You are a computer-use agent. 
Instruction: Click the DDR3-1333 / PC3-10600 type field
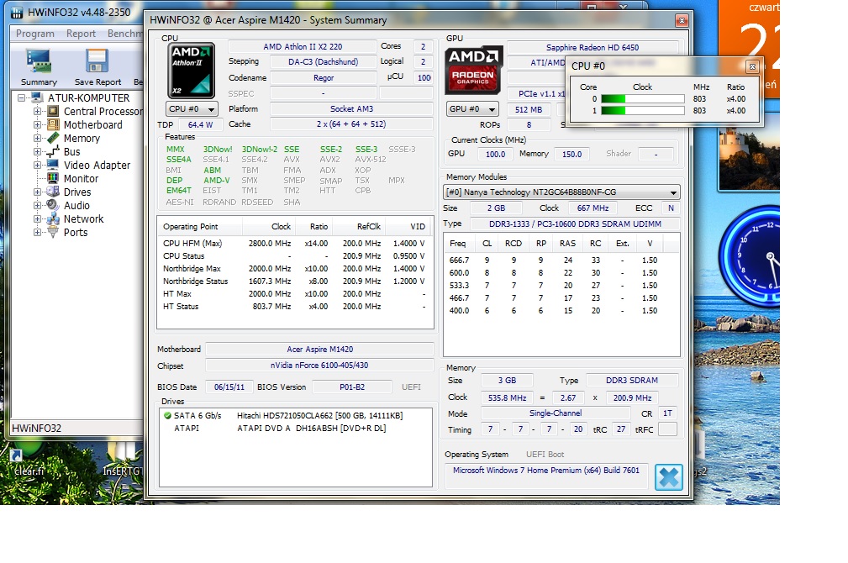tap(575, 224)
